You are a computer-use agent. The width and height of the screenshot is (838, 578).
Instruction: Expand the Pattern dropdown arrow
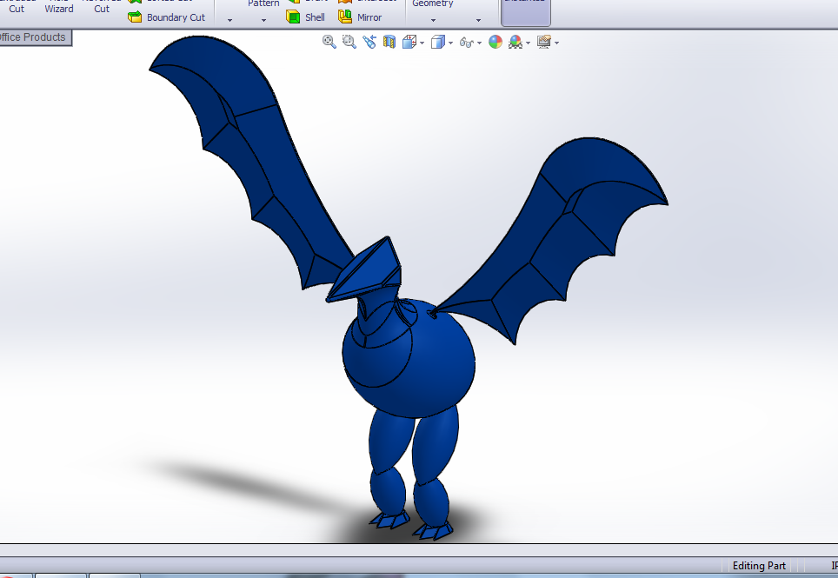click(x=263, y=20)
